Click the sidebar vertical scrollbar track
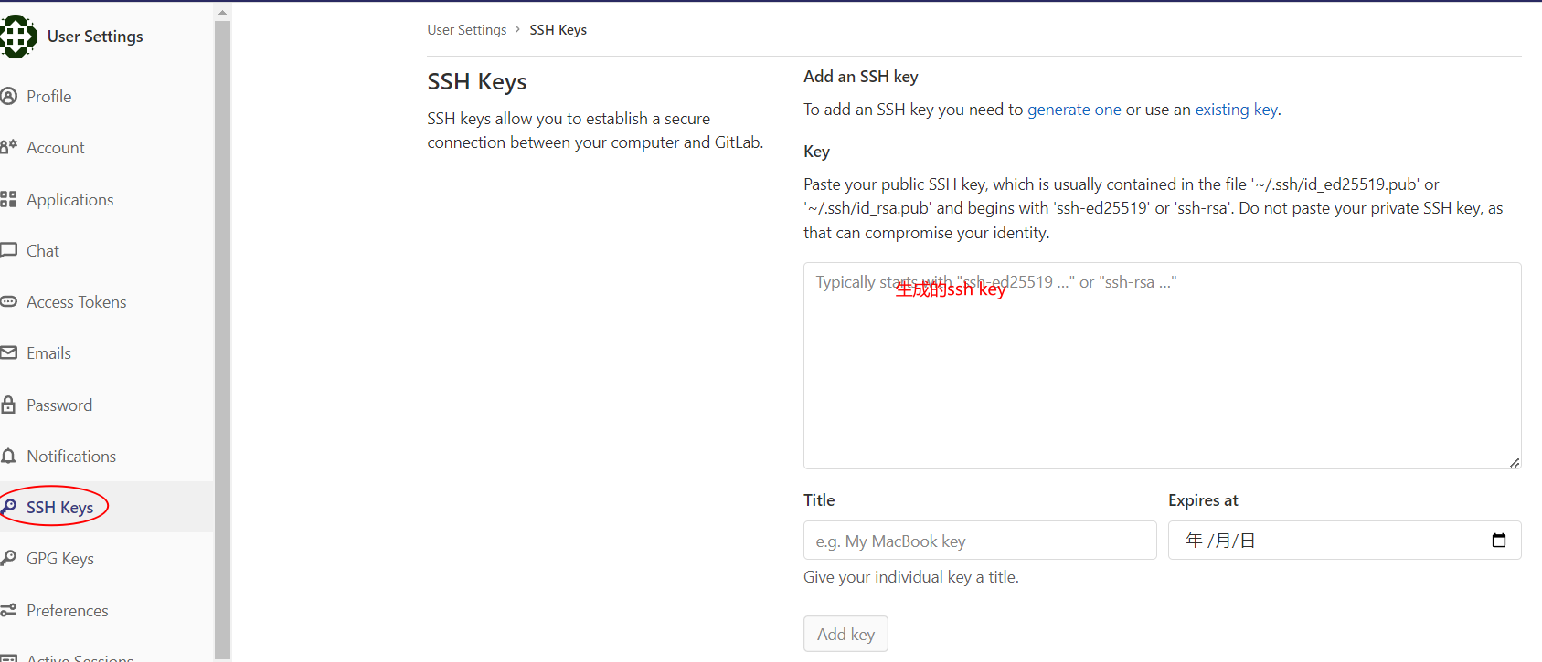The image size is (1542, 662). 222,338
